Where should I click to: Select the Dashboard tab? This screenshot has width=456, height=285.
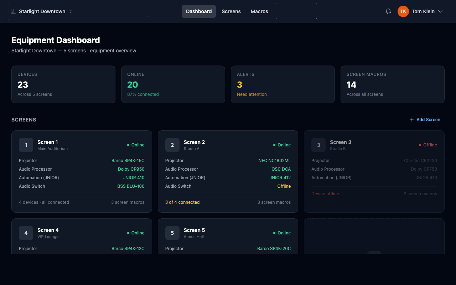tap(199, 11)
